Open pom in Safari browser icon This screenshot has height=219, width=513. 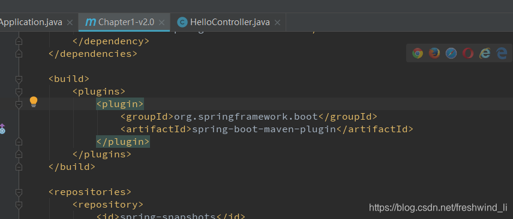[x=451, y=53]
